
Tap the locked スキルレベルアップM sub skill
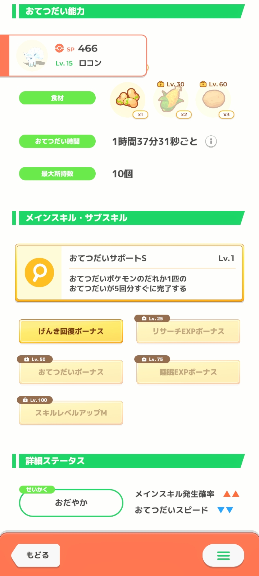click(x=71, y=413)
